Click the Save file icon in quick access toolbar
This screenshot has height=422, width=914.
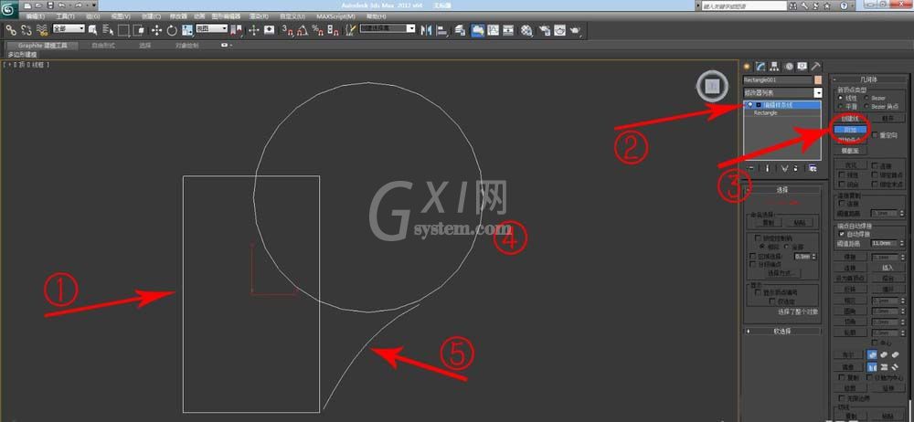pos(50,5)
